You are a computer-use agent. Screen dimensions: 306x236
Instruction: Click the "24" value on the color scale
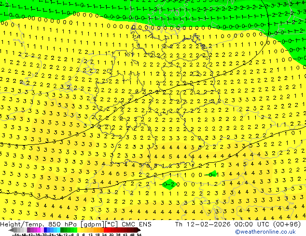coord(104,235)
